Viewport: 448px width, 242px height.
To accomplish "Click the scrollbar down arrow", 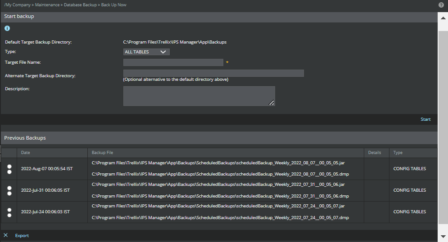I will [443, 236].
